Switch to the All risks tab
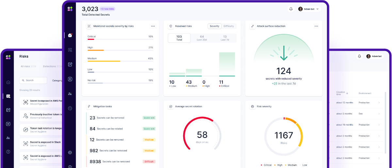Viewport: 392px width, 168px height. 28,66
